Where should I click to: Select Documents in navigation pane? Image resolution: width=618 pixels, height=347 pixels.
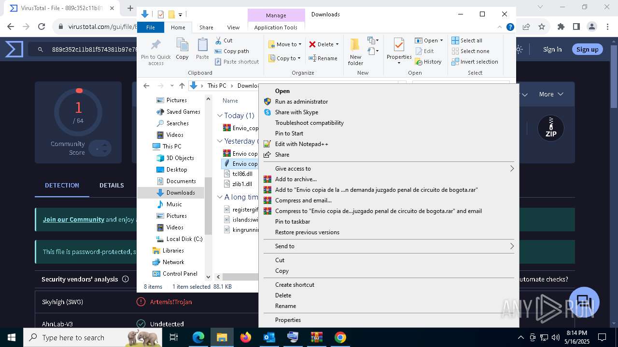point(176,181)
